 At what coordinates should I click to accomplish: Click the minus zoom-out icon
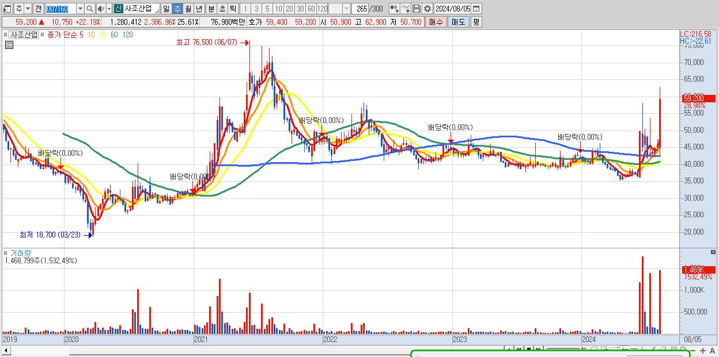pos(693,350)
